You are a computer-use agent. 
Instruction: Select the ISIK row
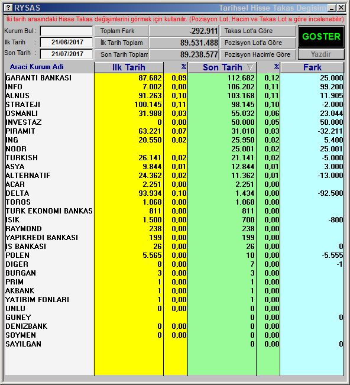coord(174,219)
